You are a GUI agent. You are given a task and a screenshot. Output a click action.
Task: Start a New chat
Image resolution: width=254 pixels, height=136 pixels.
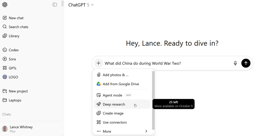click(x=16, y=18)
